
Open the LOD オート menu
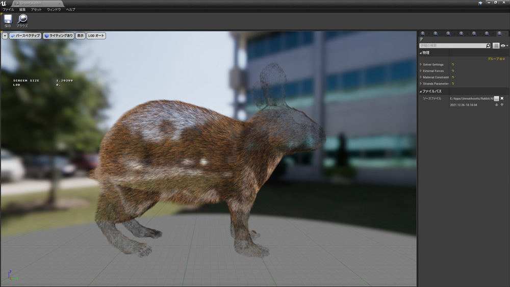coord(96,36)
